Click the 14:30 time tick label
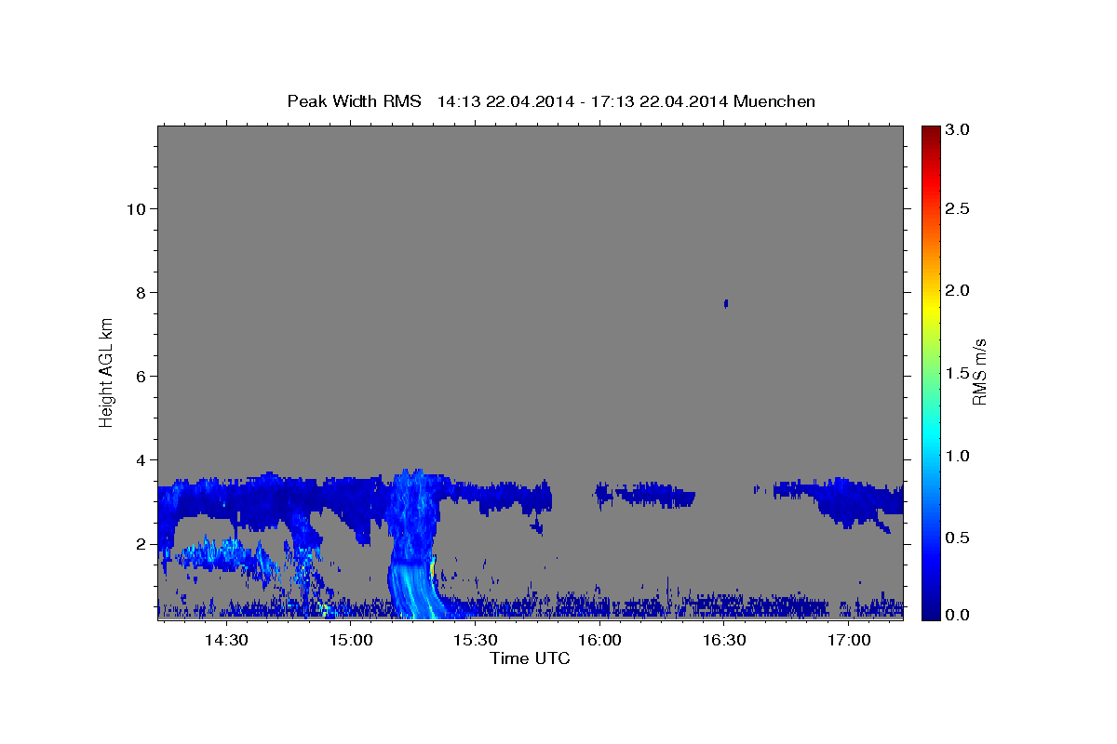1117x744 pixels. click(225, 640)
